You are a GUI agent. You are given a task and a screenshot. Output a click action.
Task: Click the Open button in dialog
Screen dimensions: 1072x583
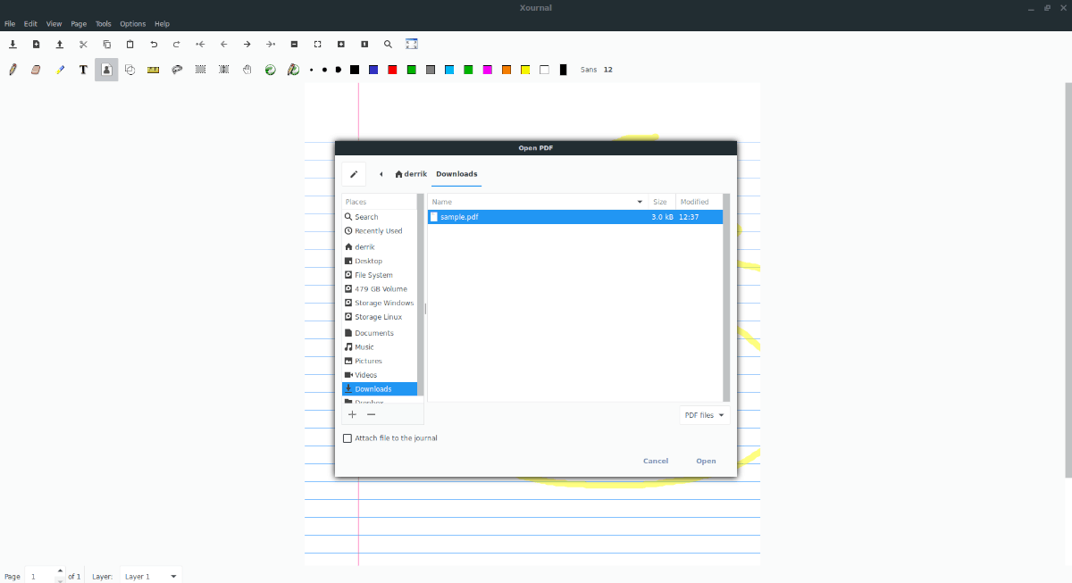coord(706,461)
